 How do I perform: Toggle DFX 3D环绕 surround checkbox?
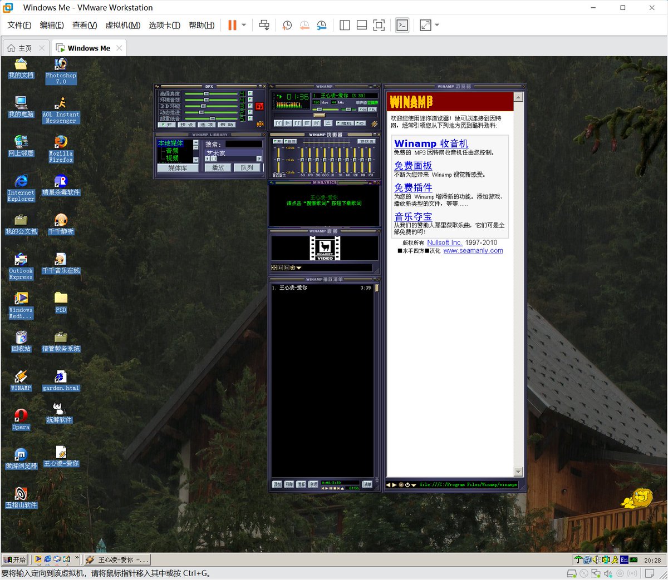(250, 106)
